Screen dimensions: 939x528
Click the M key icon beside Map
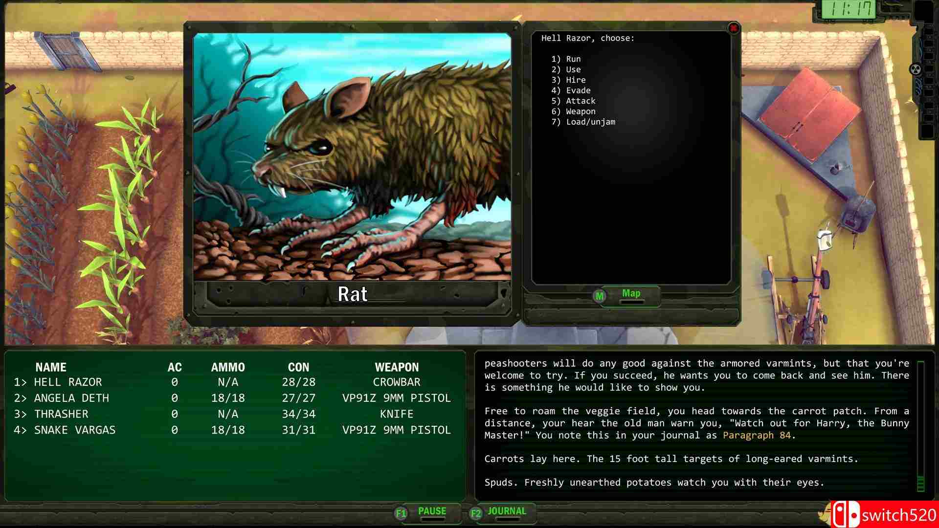(600, 296)
